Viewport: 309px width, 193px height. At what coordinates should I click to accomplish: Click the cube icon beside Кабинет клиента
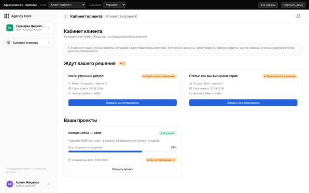tap(8, 42)
